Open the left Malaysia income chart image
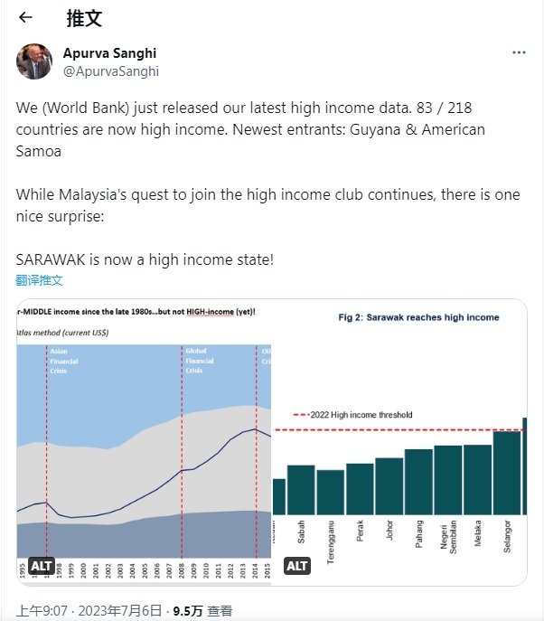Image resolution: width=544 pixels, height=621 pixels. [x=143, y=443]
